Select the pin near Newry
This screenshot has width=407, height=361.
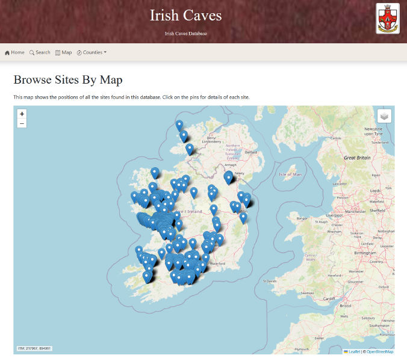(228, 179)
